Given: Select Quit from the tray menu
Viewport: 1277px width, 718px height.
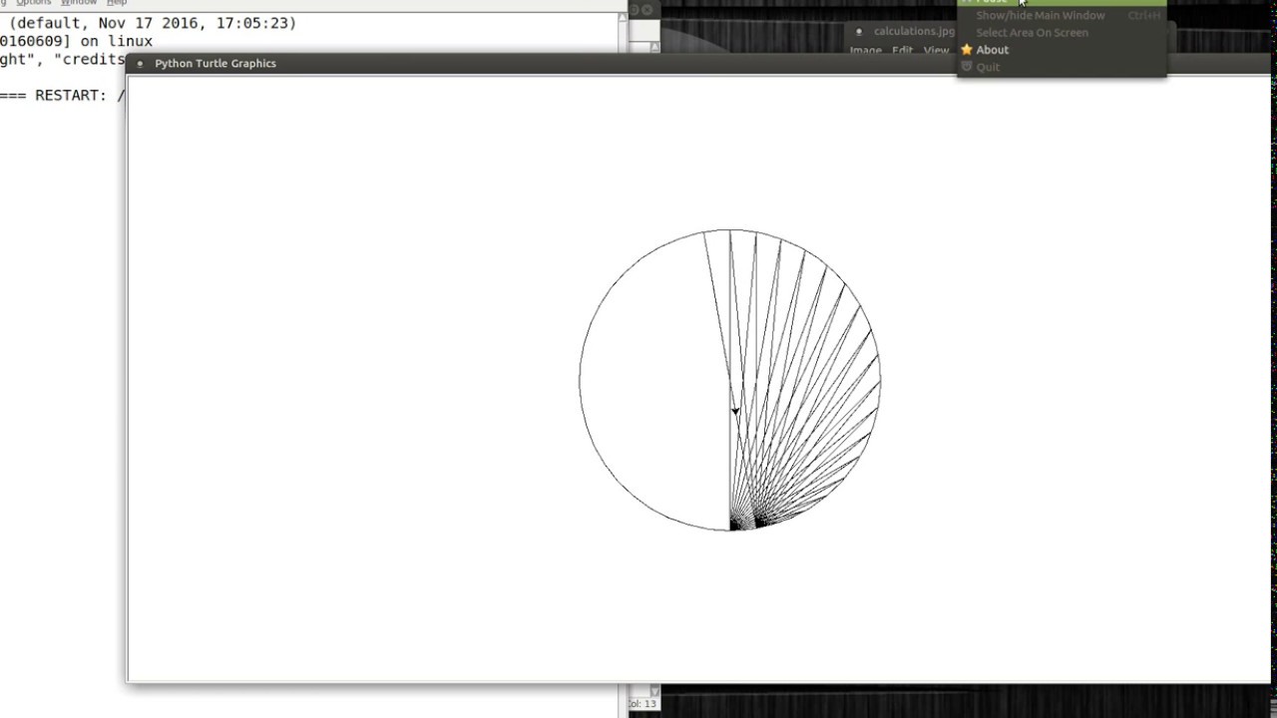Looking at the screenshot, I should 988,67.
